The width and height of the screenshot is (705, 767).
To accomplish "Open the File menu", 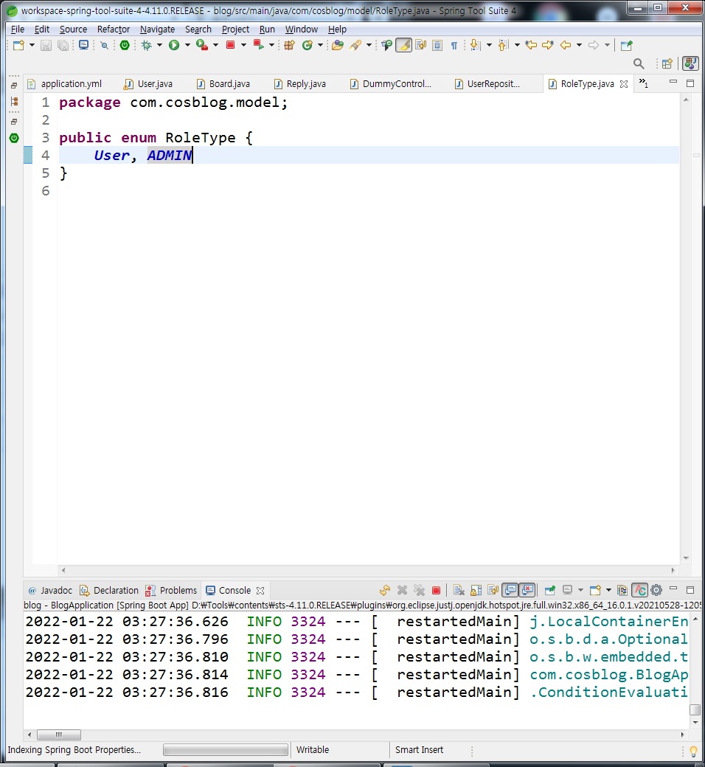I will (18, 29).
